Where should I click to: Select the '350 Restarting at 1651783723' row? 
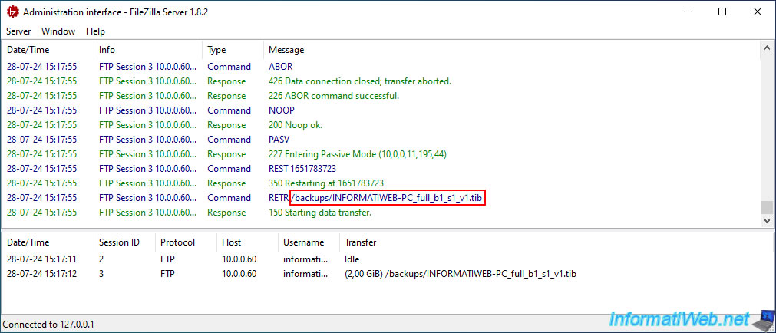pos(382,183)
